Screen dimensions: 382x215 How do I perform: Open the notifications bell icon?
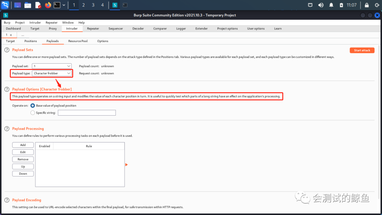pos(331,5)
